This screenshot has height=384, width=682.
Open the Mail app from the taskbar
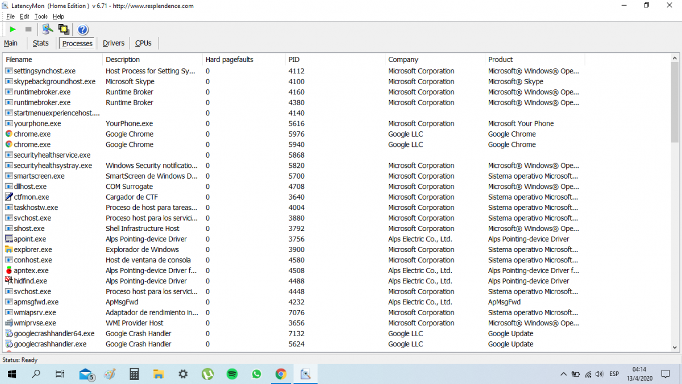tap(86, 374)
